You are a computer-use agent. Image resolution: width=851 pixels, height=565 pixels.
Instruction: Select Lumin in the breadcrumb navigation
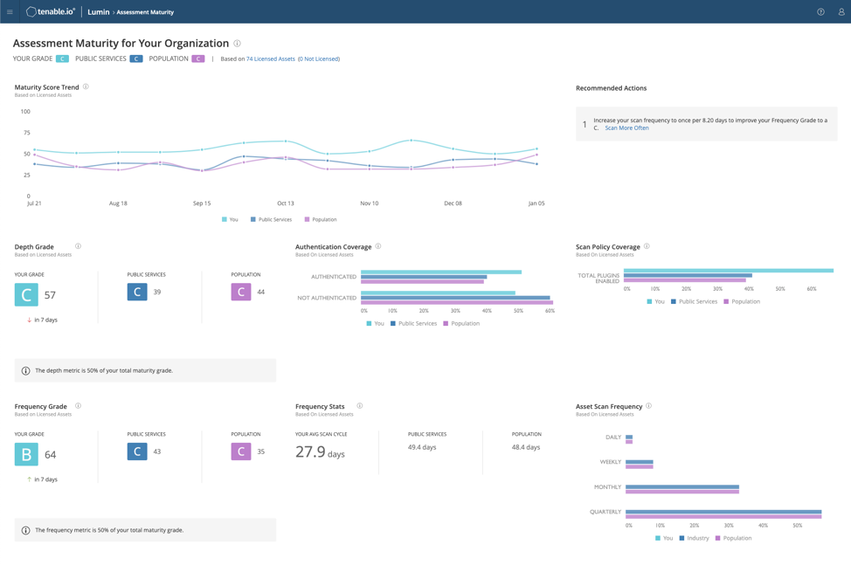(97, 11)
